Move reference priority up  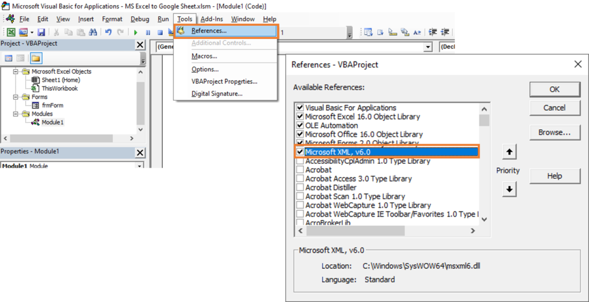click(x=510, y=152)
